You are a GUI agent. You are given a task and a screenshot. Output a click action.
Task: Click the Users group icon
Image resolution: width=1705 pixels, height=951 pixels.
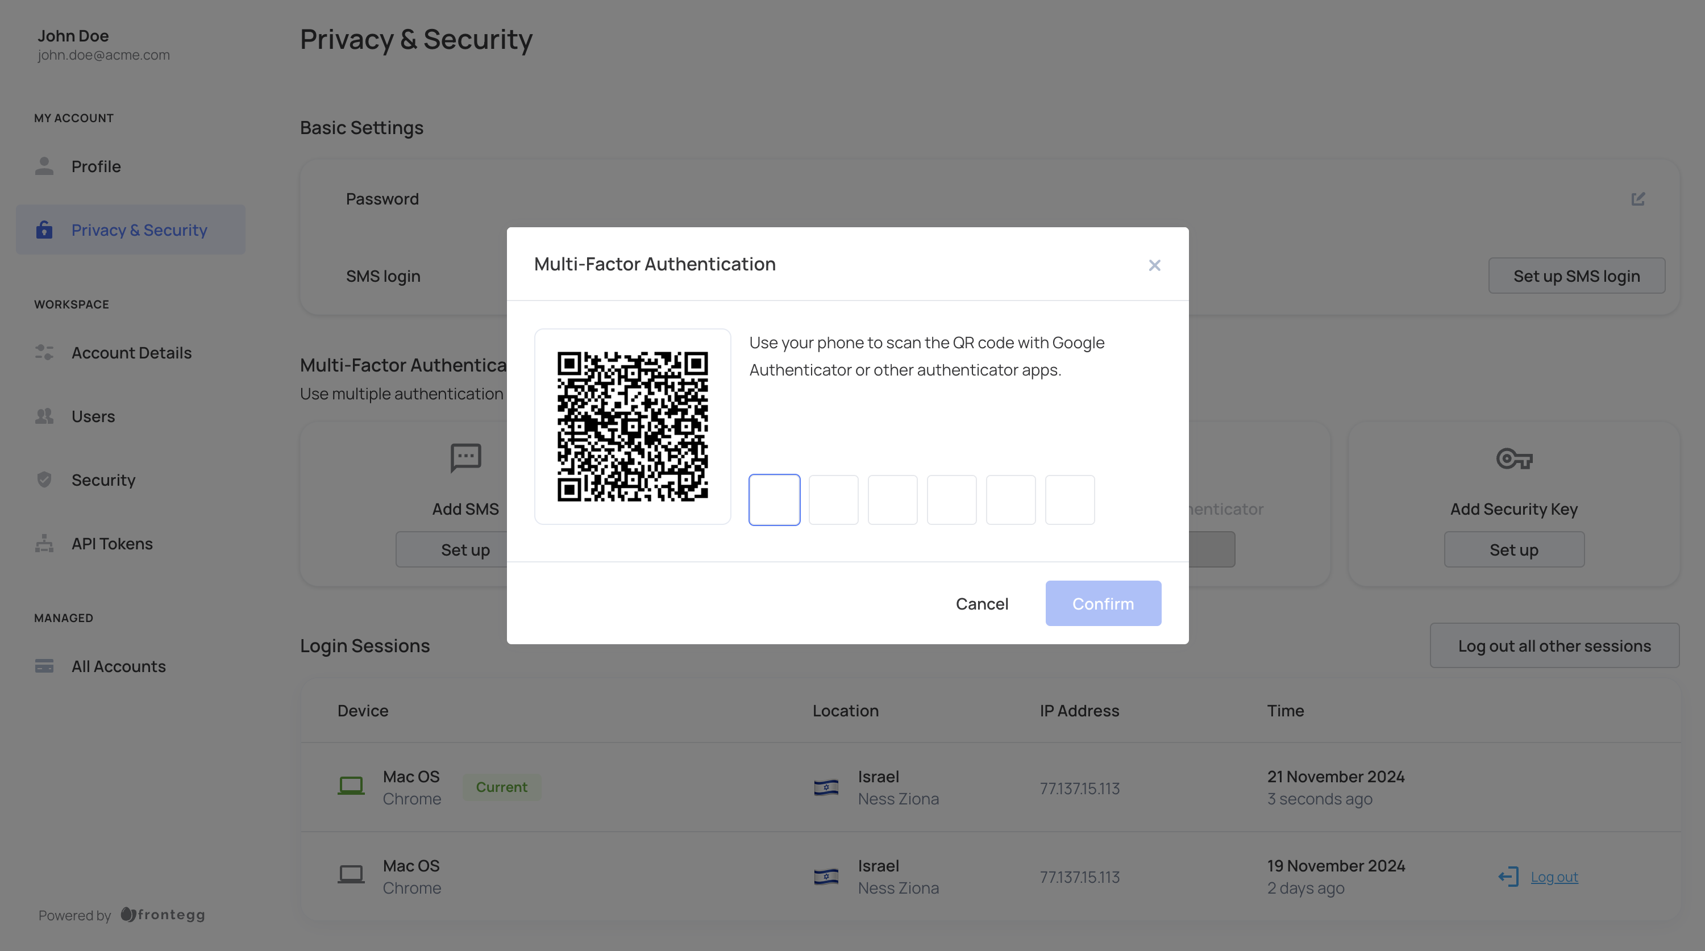(44, 416)
